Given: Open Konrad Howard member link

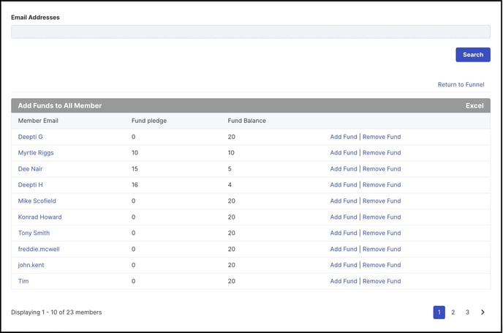Looking at the screenshot, I should [x=39, y=217].
